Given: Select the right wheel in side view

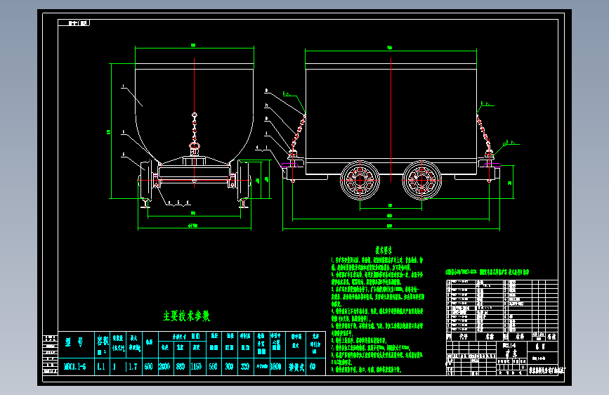Looking at the screenshot, I should 421,180.
